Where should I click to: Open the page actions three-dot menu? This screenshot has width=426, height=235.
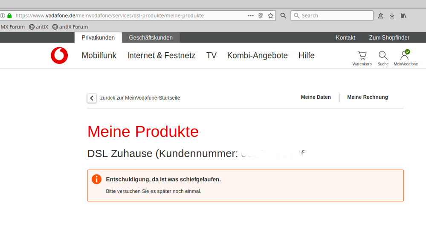tap(250, 16)
